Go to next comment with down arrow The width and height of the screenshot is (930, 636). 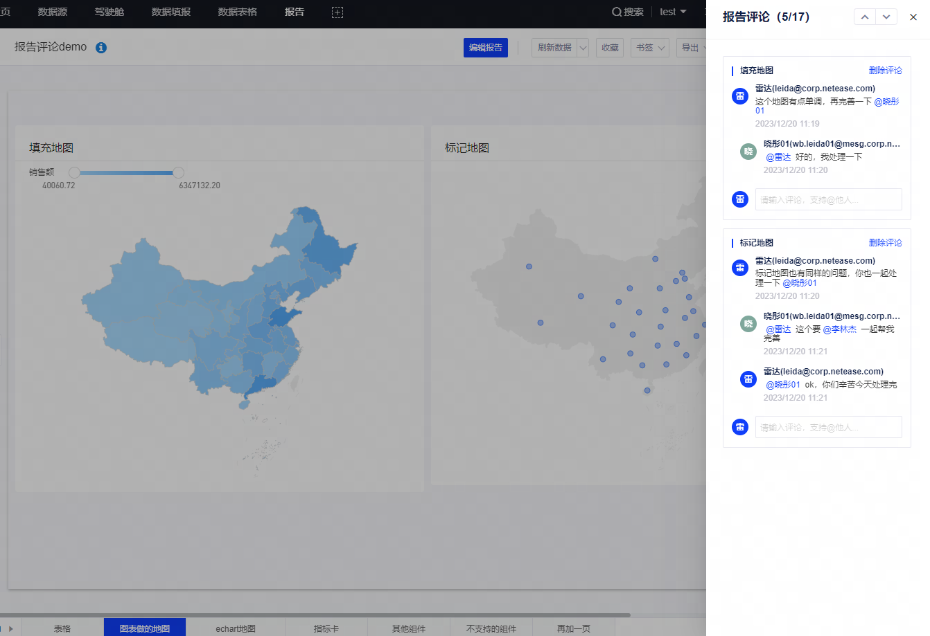tap(886, 17)
